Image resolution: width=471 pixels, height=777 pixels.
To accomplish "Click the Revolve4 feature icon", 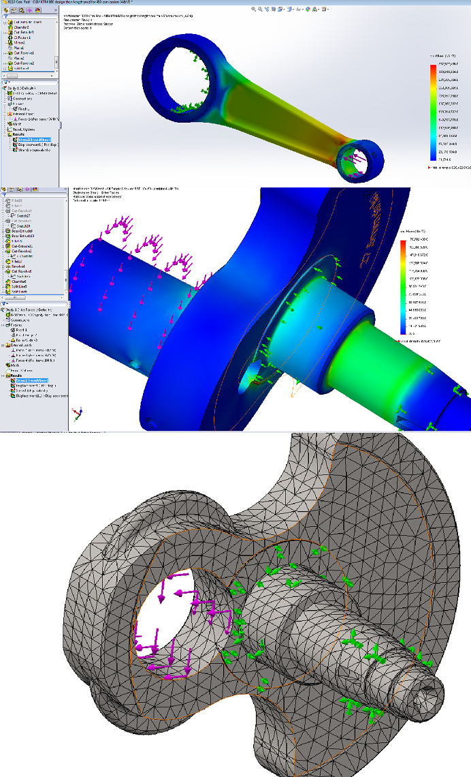I will (x=8, y=266).
